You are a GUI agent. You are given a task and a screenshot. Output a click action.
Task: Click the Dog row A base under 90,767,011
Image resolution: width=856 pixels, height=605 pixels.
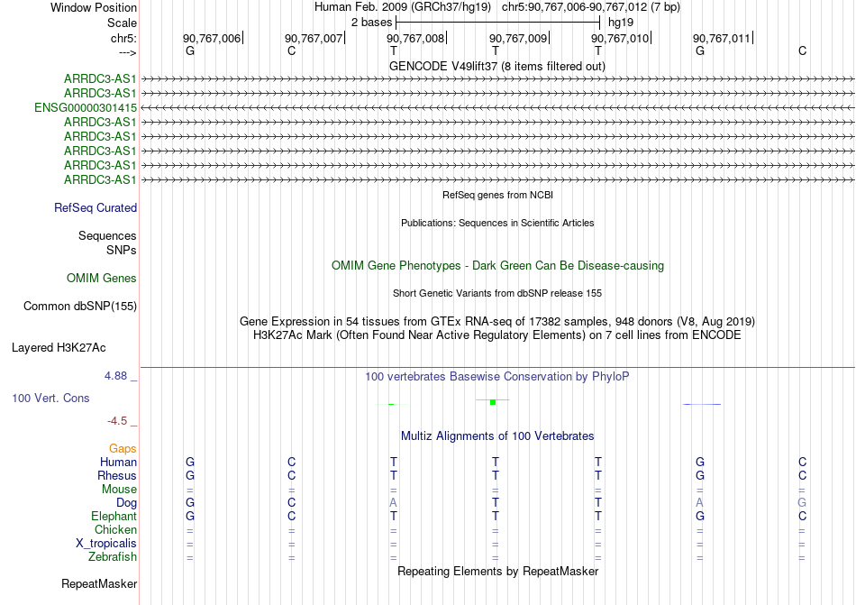coord(700,503)
